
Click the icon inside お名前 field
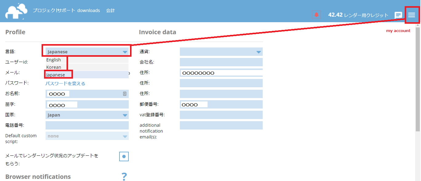125,94
